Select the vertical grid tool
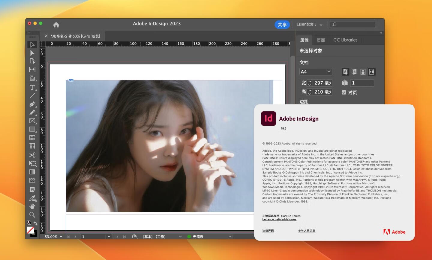The width and height of the screenshot is (432, 260). (32, 146)
